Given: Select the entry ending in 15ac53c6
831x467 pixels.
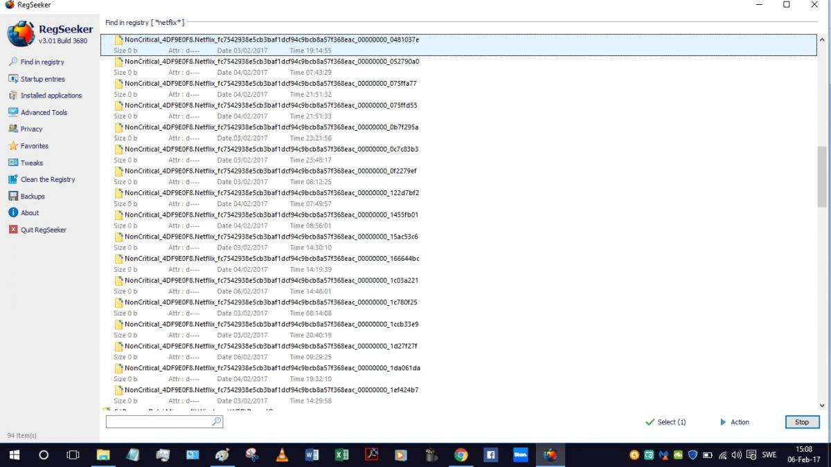Looking at the screenshot, I should [x=459, y=242].
